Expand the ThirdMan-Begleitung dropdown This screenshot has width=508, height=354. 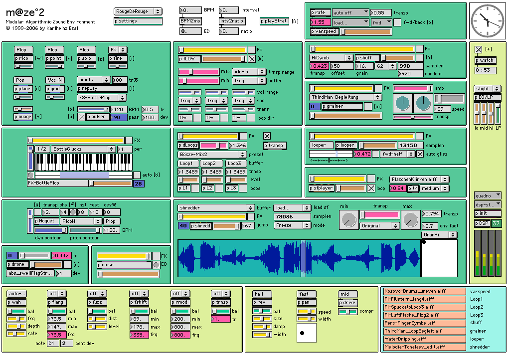345,97
